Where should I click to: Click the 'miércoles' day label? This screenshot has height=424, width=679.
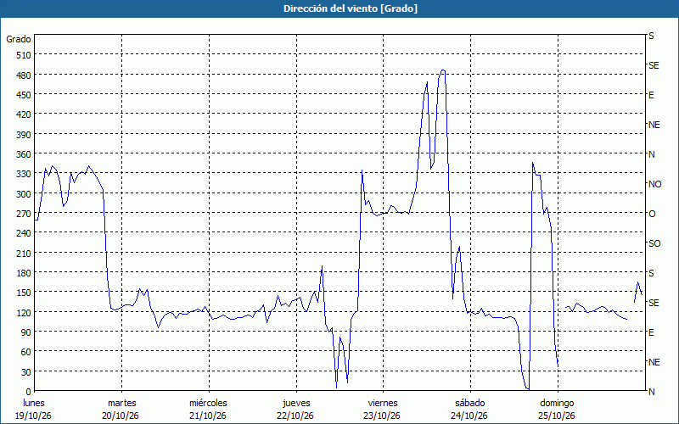[208, 404]
